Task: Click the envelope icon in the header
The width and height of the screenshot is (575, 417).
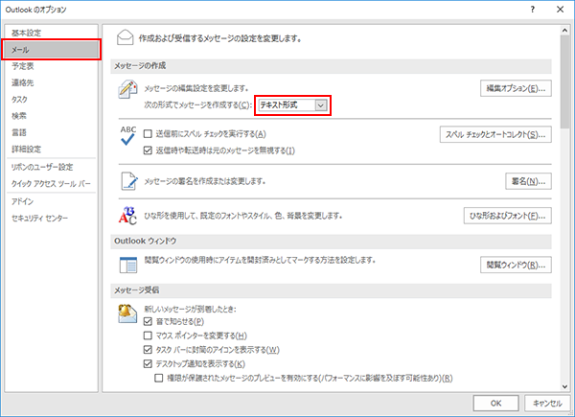Action: click(x=124, y=37)
